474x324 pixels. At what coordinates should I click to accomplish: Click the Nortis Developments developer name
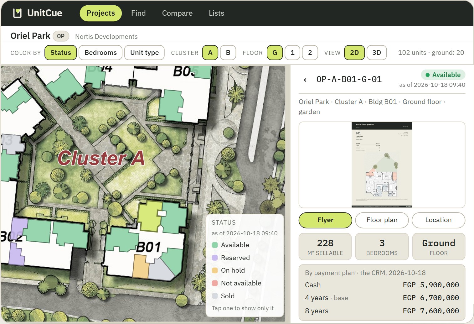click(x=106, y=37)
